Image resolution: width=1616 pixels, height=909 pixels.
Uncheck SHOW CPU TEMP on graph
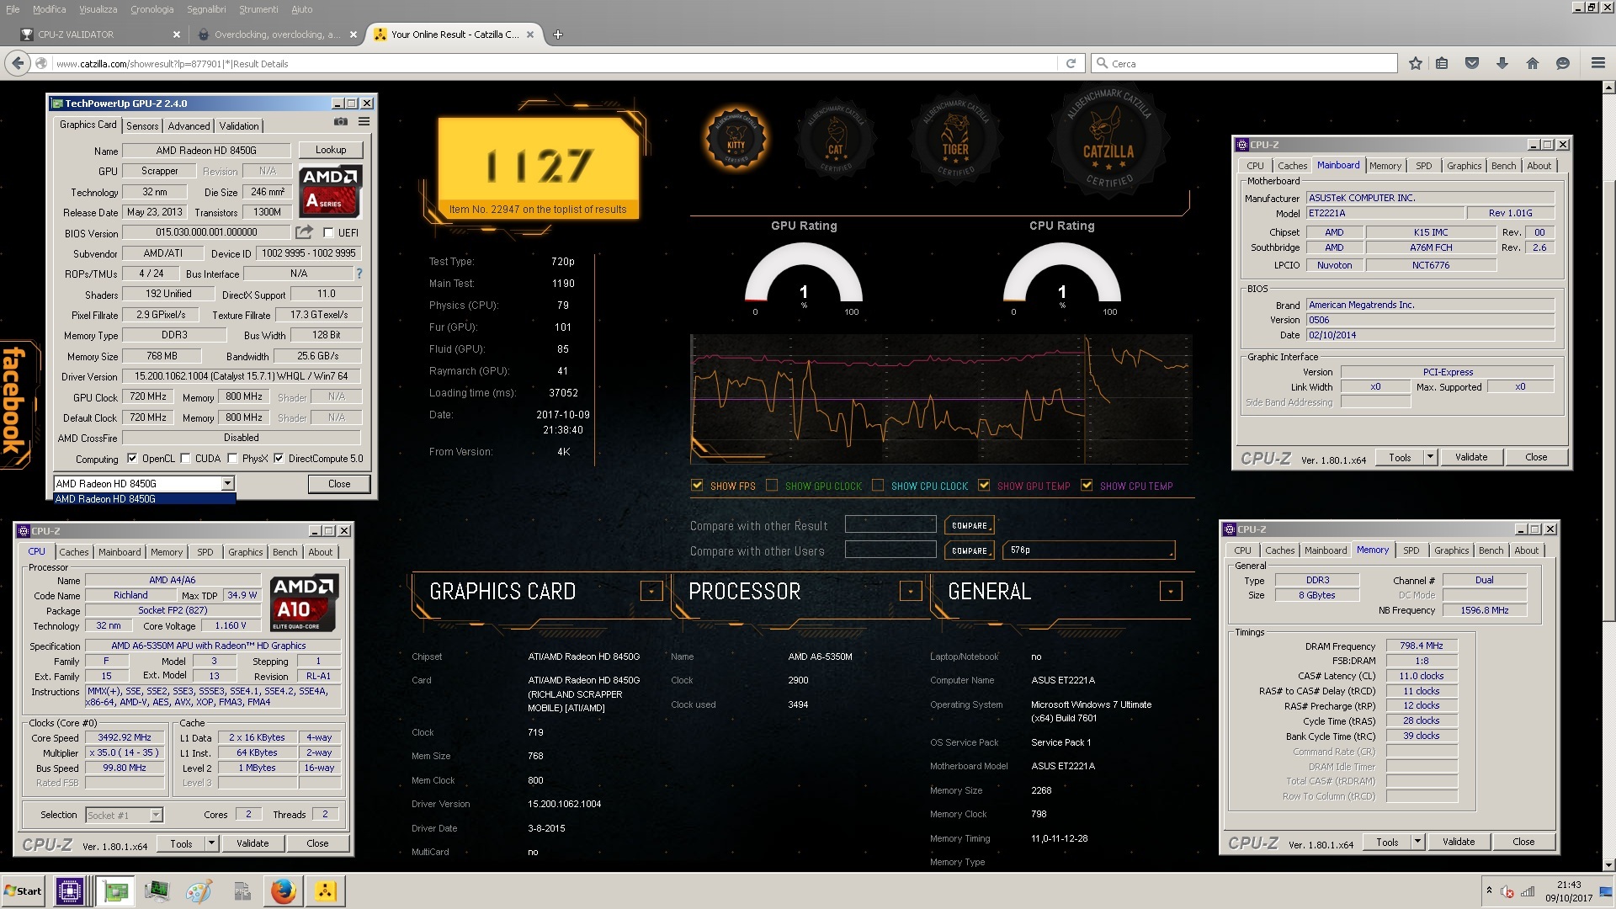[1087, 486]
